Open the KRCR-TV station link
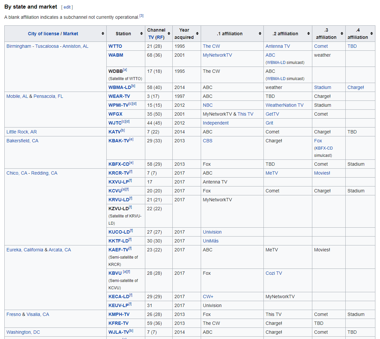 [119, 173]
